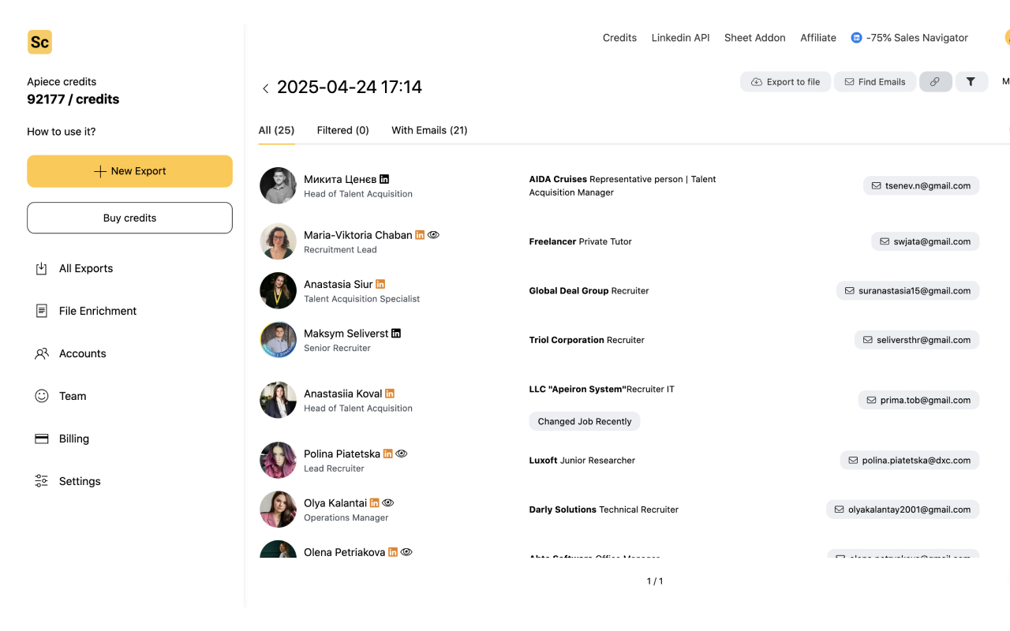Open the filter funnel icon button
This screenshot has height=631, width=1010.
tap(971, 82)
